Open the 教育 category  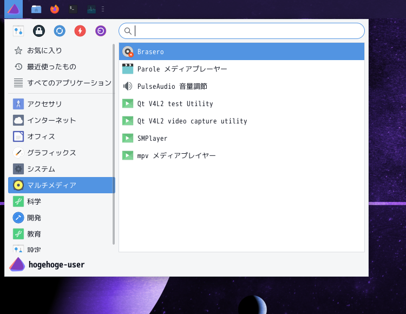point(61,234)
